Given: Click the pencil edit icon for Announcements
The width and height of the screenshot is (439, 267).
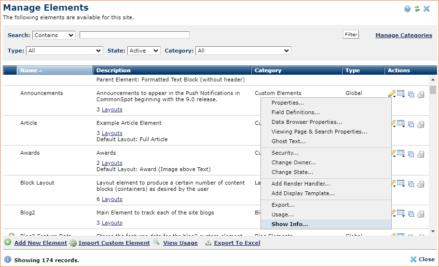Looking at the screenshot, I should coord(392,93).
